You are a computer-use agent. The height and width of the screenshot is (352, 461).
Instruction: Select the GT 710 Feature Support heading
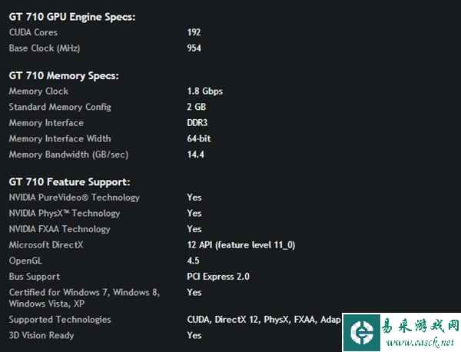pyautogui.click(x=69, y=182)
